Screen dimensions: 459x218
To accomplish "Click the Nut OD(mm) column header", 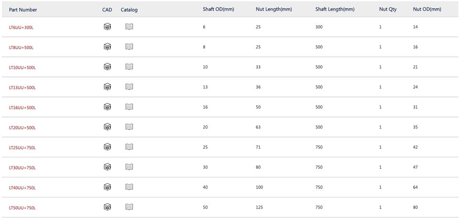I will point(427,9).
